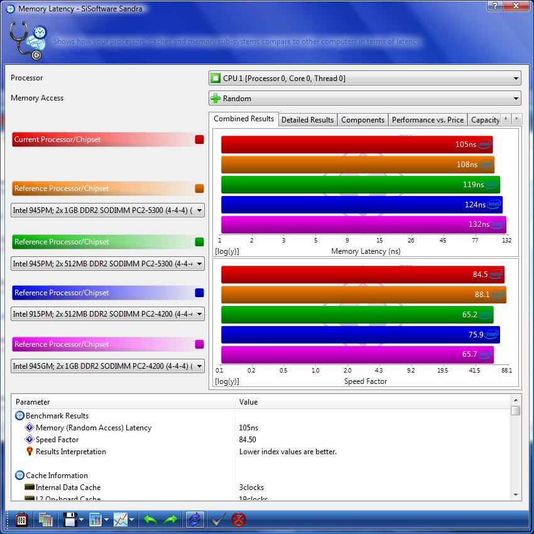Open the Processor CPU 1 dropdown

point(365,79)
